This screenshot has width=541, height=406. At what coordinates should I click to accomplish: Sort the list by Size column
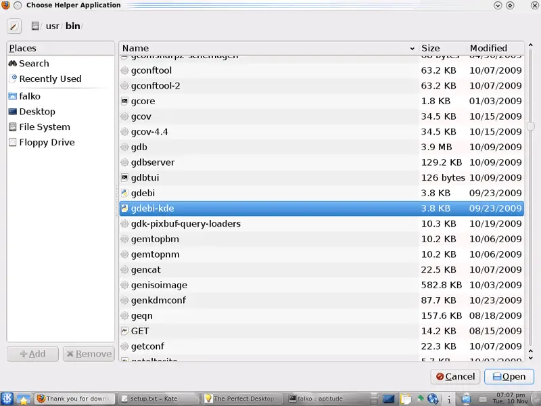coord(442,48)
